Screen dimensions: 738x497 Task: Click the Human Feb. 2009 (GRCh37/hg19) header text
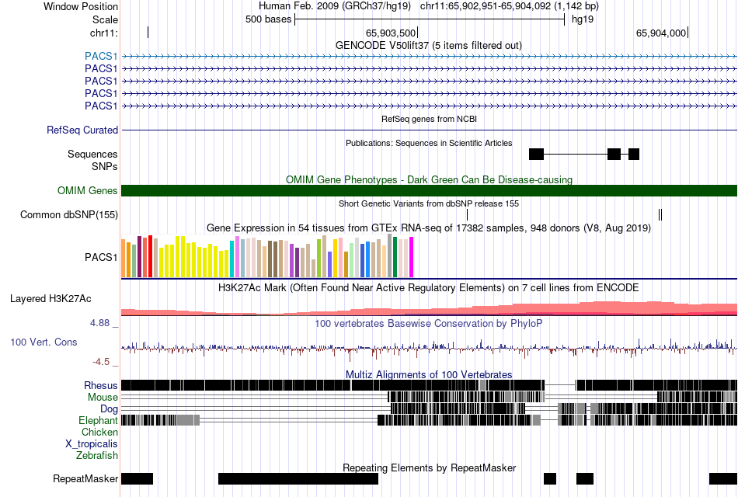(335, 6)
